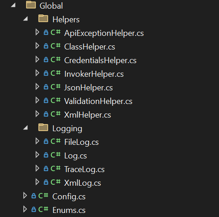Collapse the Helpers folder node
This screenshot has height=217, width=219.
tap(25, 19)
